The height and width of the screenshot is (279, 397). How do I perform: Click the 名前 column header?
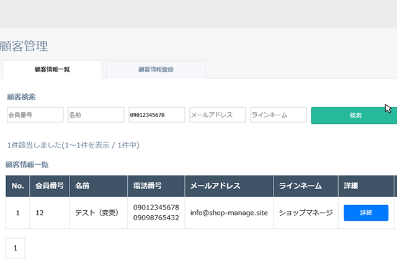(99, 186)
